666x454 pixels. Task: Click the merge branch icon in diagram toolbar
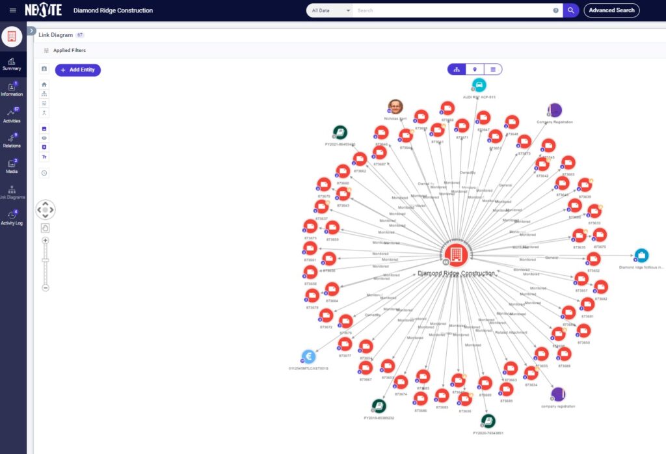point(44,113)
